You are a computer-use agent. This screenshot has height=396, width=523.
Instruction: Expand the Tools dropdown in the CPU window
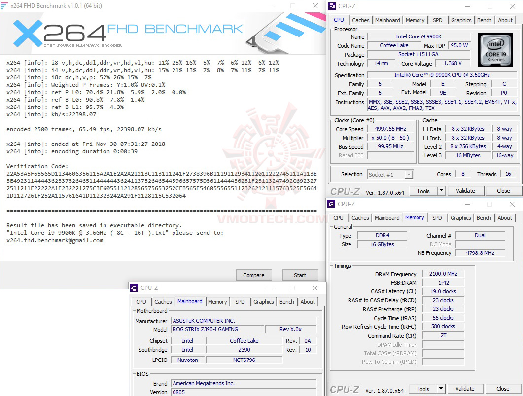442,191
